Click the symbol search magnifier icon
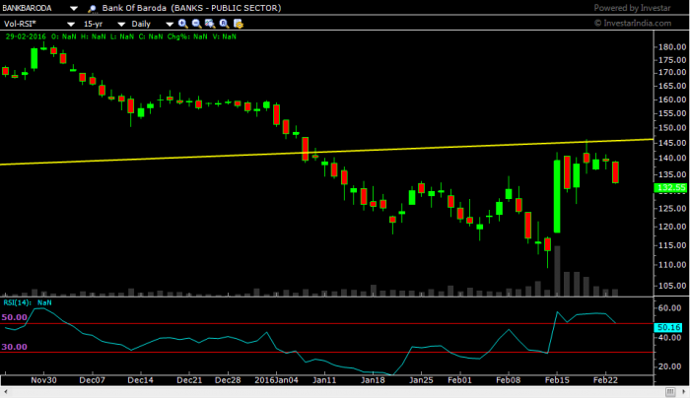The height and width of the screenshot is (398, 690). click(93, 8)
